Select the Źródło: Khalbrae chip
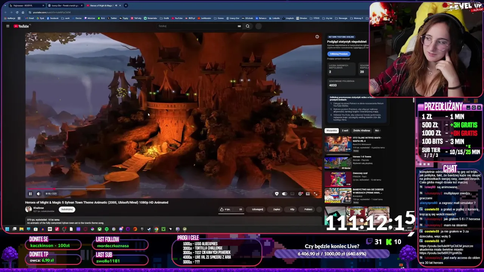 pyautogui.click(x=362, y=131)
